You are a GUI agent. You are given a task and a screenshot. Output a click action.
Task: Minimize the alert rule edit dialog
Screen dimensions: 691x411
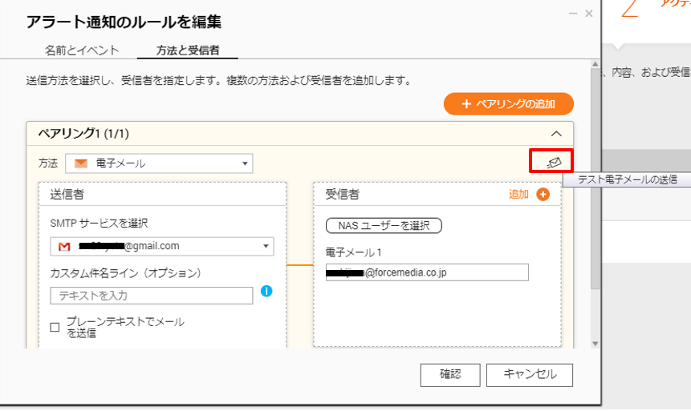click(572, 14)
